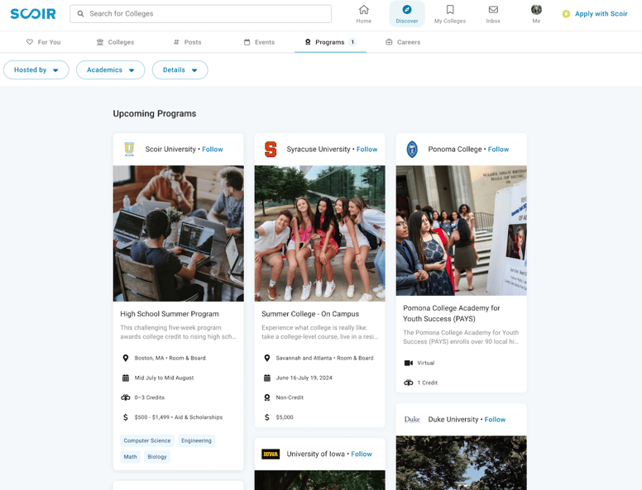
Task: Open the Summer College On Campus photo
Action: tap(320, 234)
